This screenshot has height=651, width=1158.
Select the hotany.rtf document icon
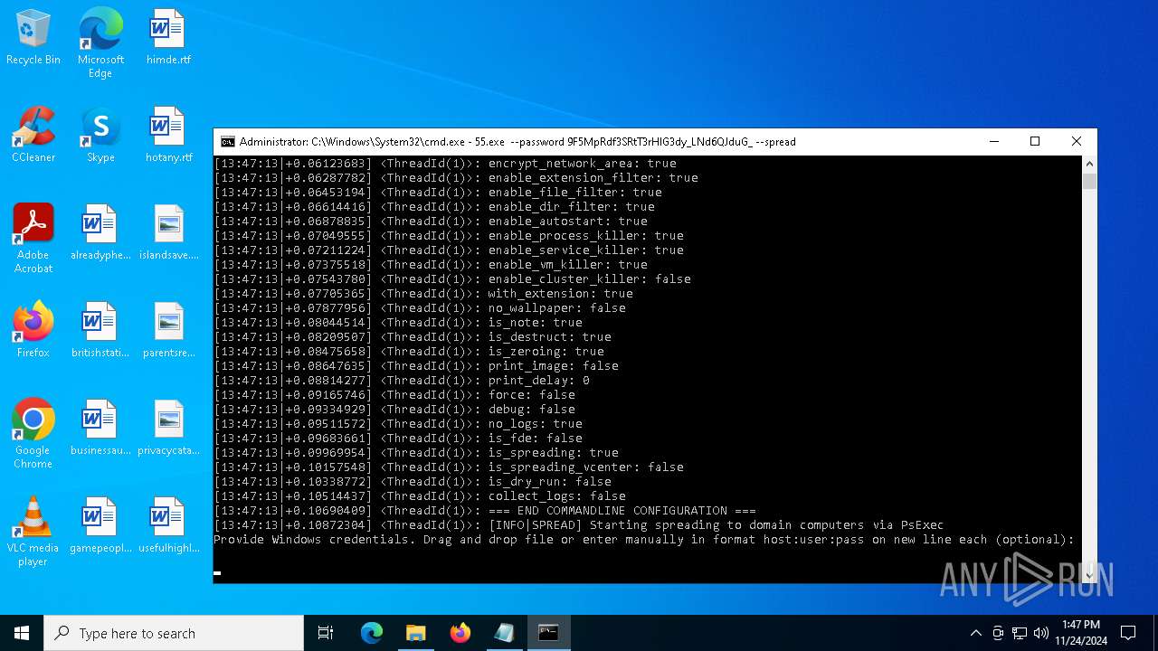point(167,135)
